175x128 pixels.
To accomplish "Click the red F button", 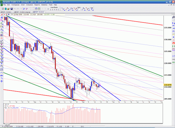I will point(7,15).
